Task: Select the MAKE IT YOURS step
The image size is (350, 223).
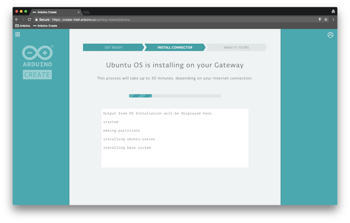Action: 236,47
